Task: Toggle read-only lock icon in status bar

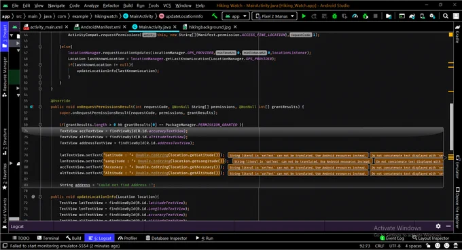Action: tap(428, 245)
